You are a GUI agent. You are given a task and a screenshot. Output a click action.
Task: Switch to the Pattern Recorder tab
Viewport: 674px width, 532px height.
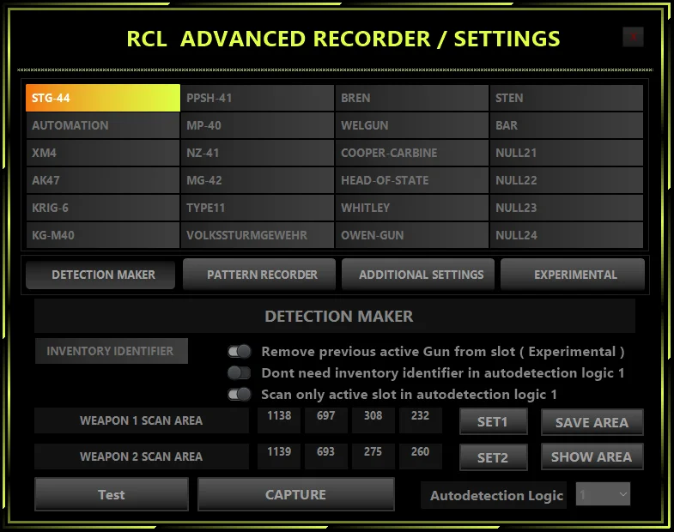(x=262, y=275)
